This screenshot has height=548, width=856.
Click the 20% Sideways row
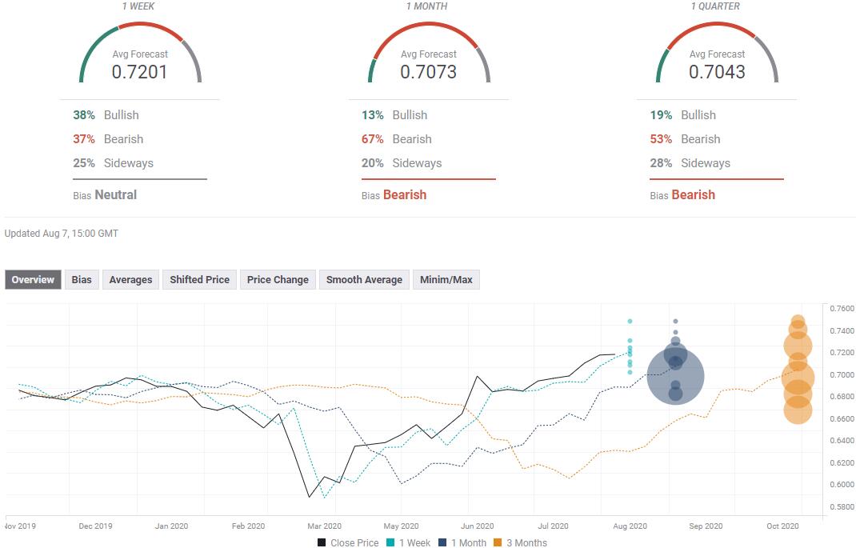(x=402, y=163)
